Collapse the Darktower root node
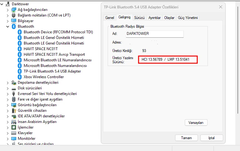The image size is (240, 151). point(2,4)
